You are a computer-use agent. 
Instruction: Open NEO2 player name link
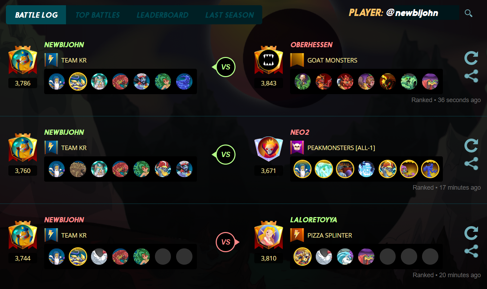pos(300,132)
